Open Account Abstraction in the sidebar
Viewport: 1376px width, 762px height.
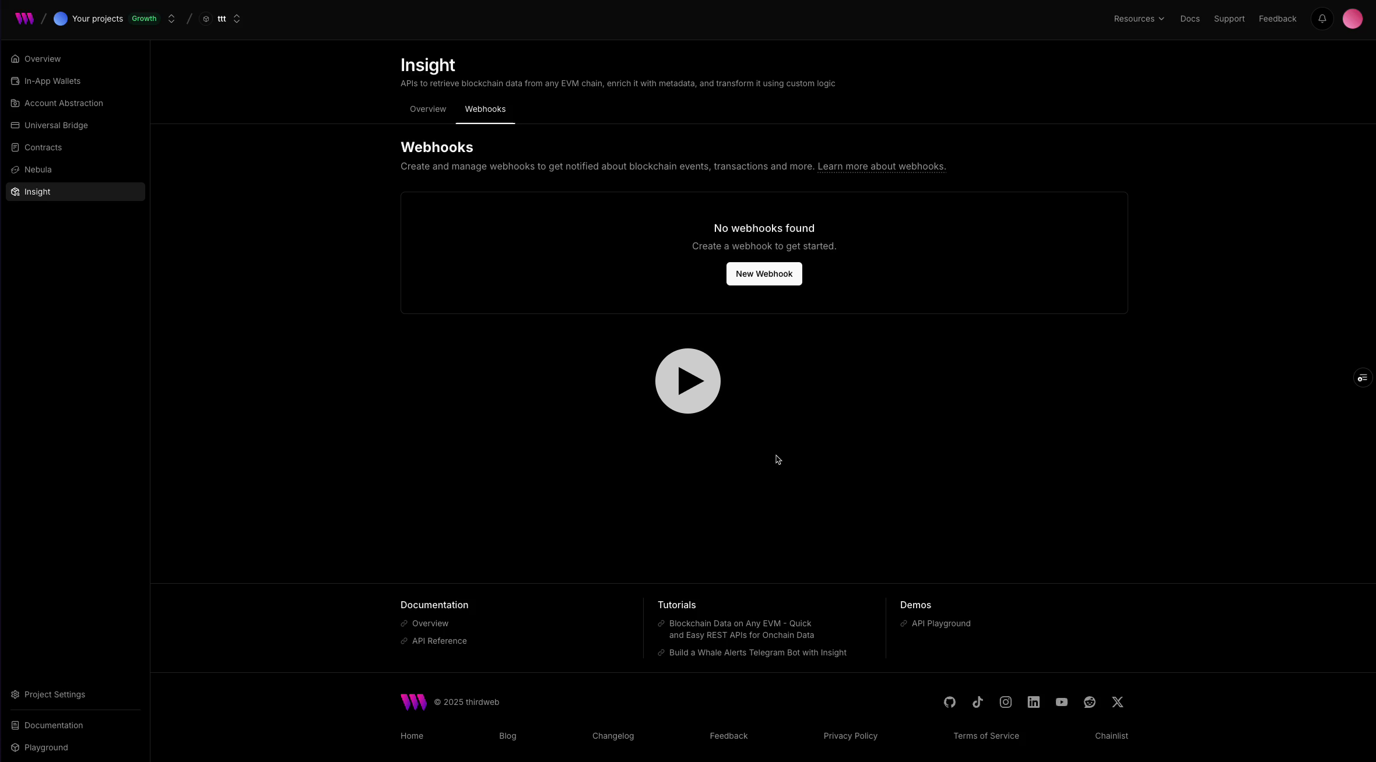(75, 103)
